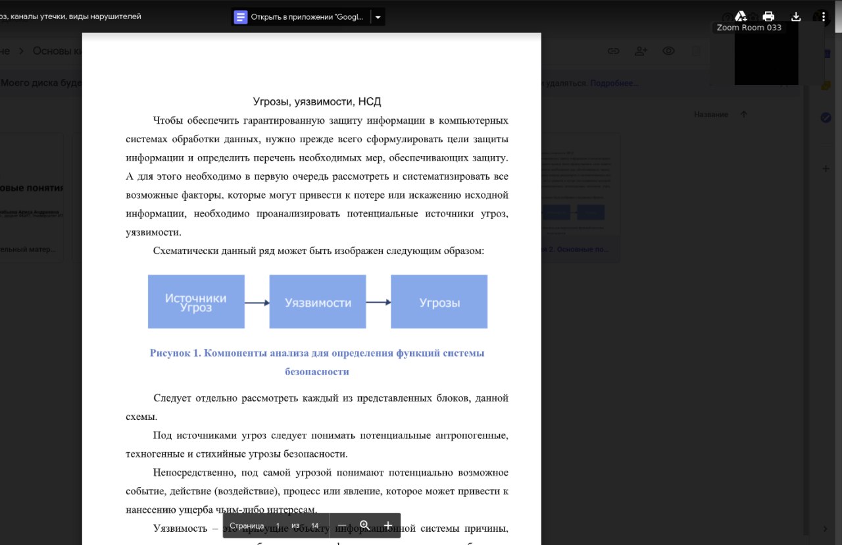Click the paragraph starting 'Чтобы обеспечить гарантированную'

317,176
